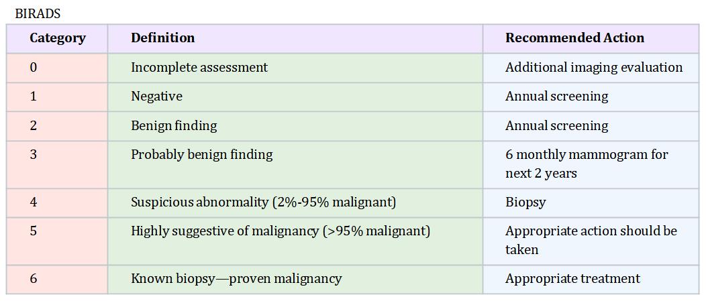Select the Probably benign finding cell
This screenshot has height=301, width=706.
pos(295,165)
